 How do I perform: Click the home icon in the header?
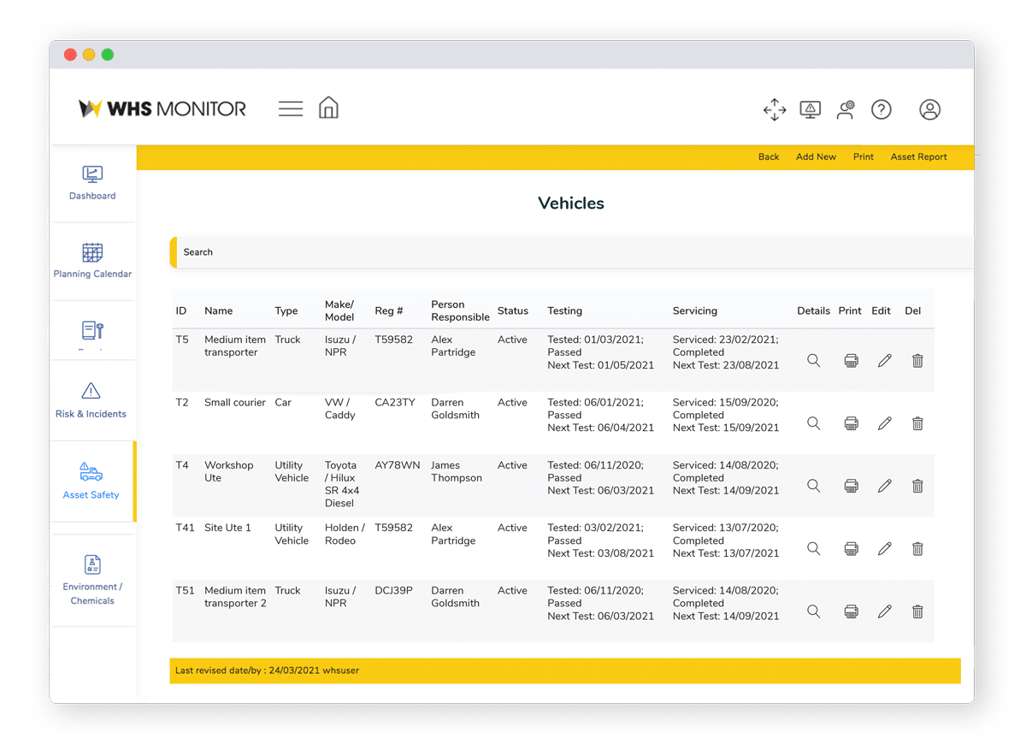[328, 109]
